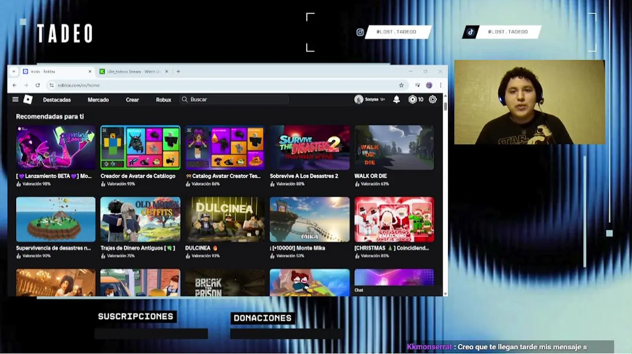Open the Monte Mika game thumbnail

(310, 219)
